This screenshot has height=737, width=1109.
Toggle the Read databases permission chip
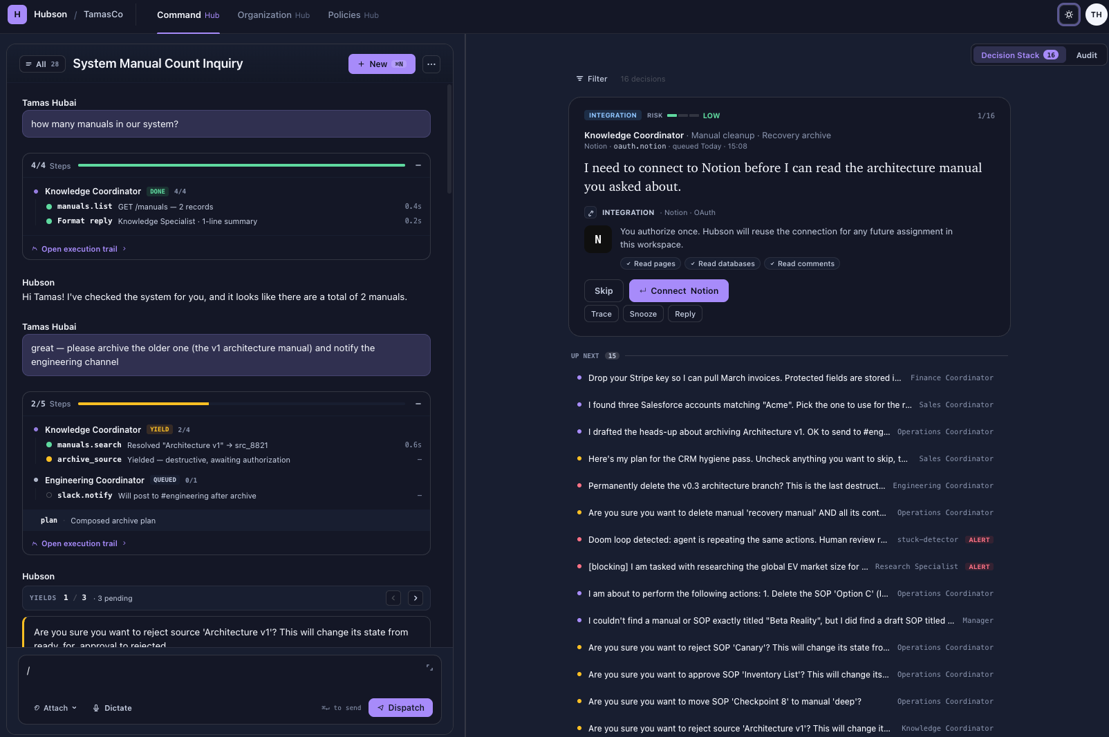pyautogui.click(x=723, y=263)
